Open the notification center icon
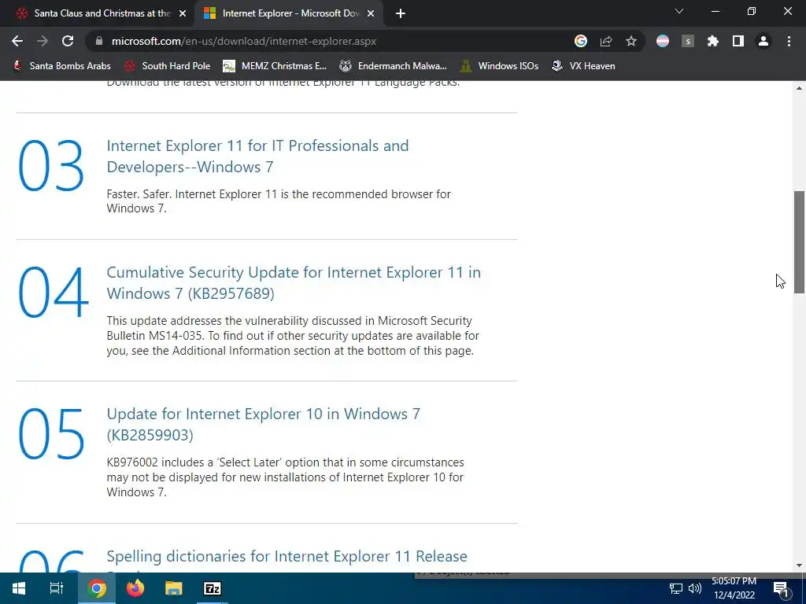The width and height of the screenshot is (806, 604). click(x=782, y=588)
